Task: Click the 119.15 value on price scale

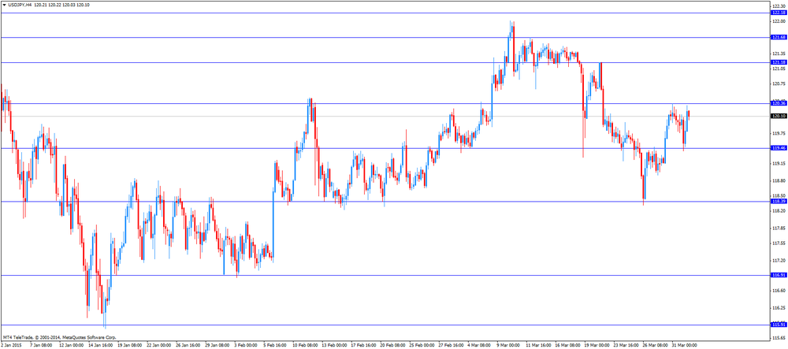Action: (779, 164)
